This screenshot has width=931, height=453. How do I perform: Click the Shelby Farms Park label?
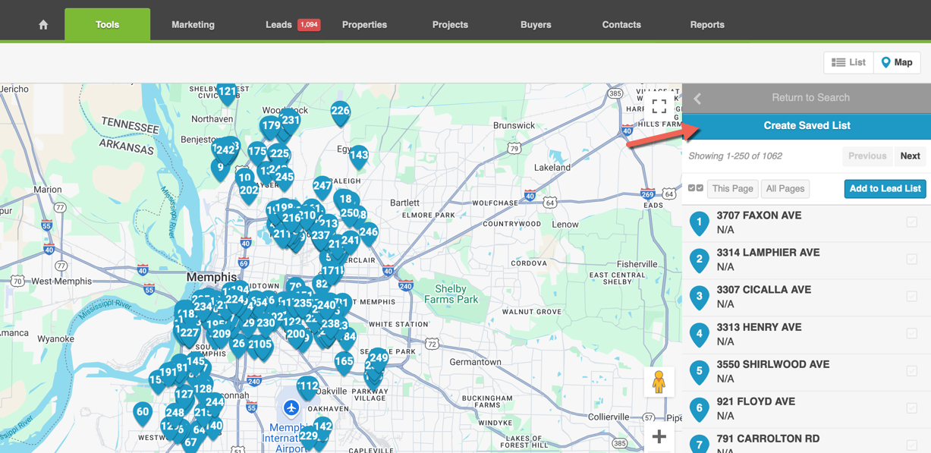451,294
